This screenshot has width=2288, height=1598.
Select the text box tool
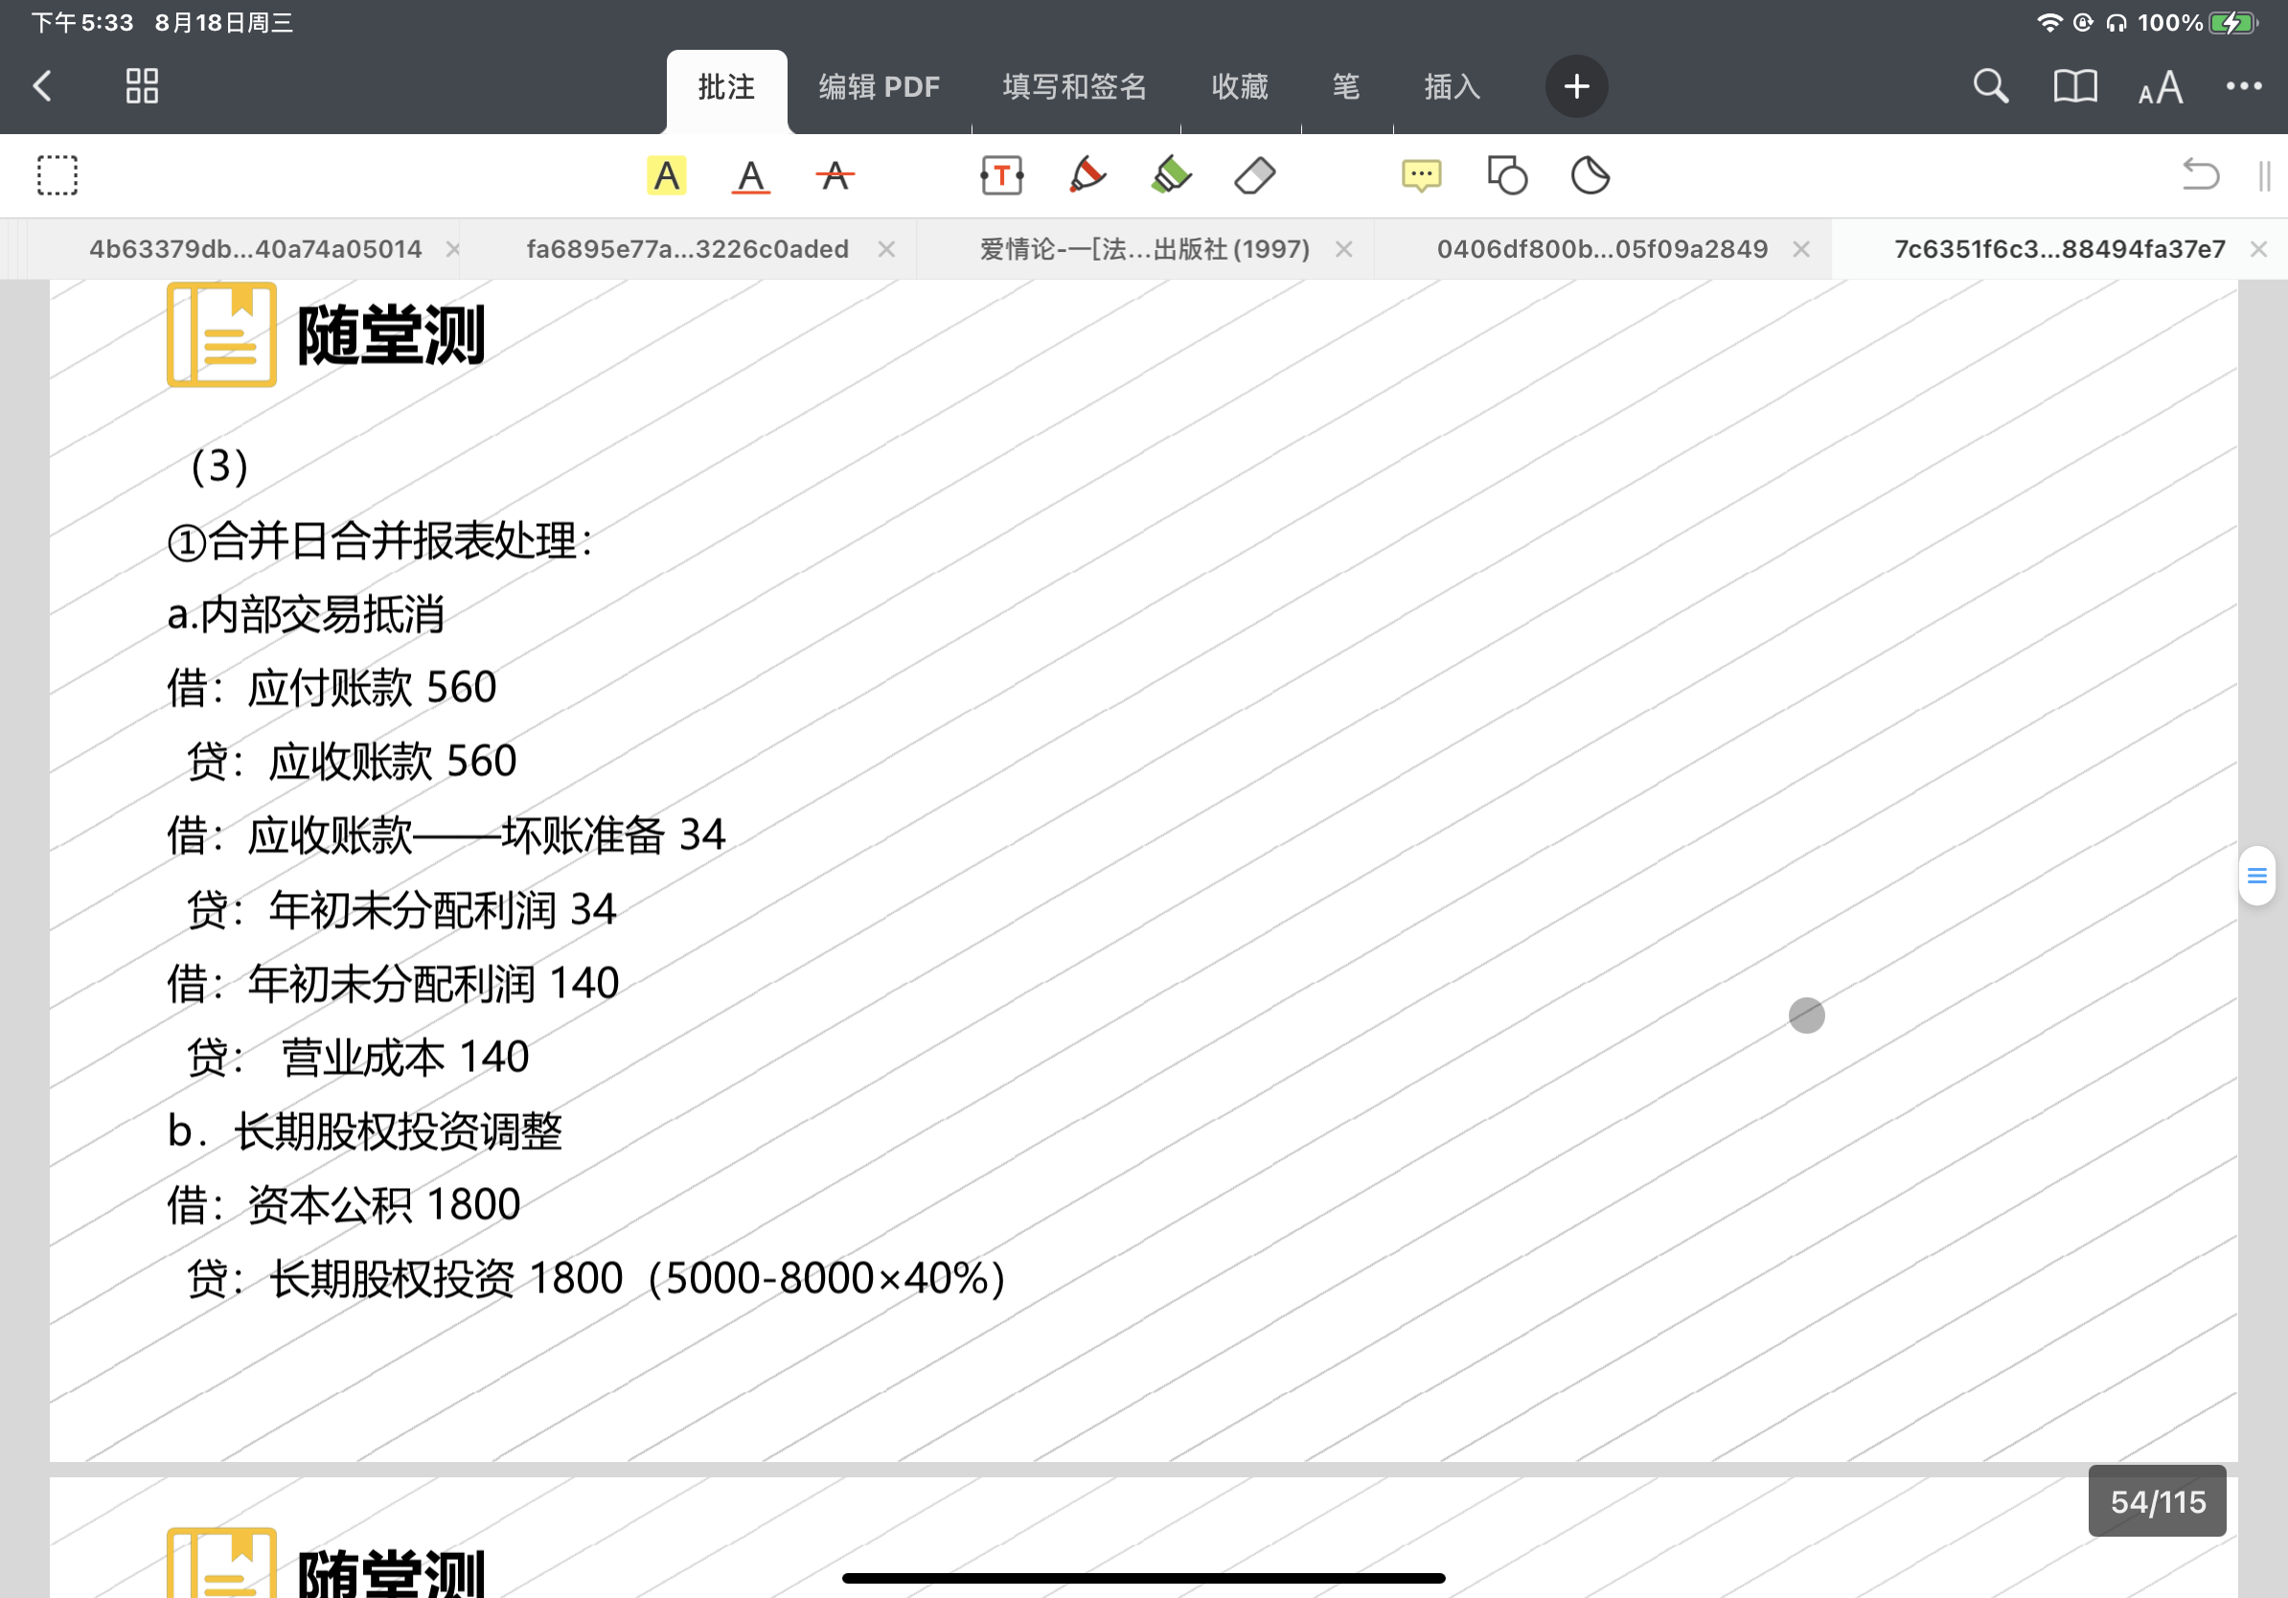tap(1001, 176)
